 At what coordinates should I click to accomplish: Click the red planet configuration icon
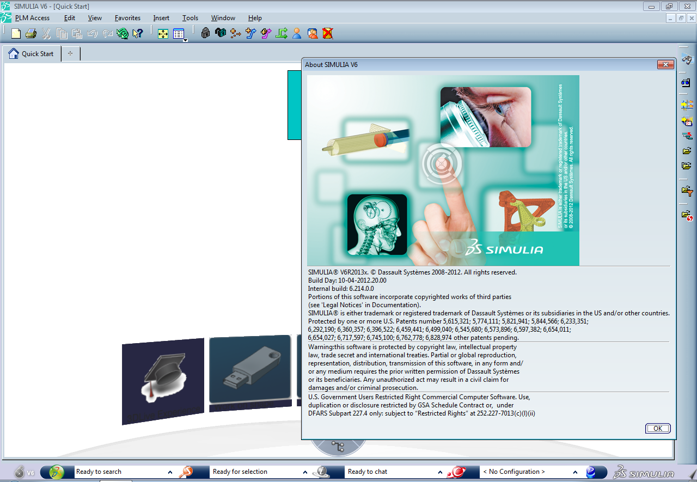coord(456,472)
